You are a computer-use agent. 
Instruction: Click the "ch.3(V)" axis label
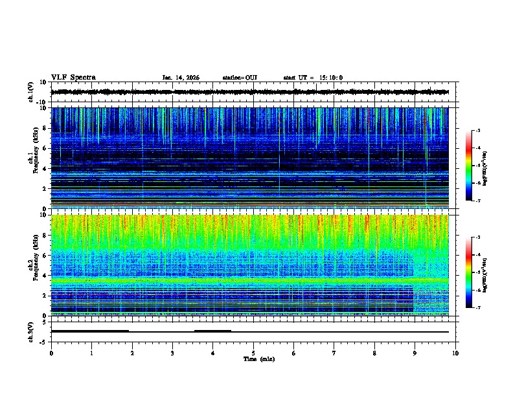(30, 332)
